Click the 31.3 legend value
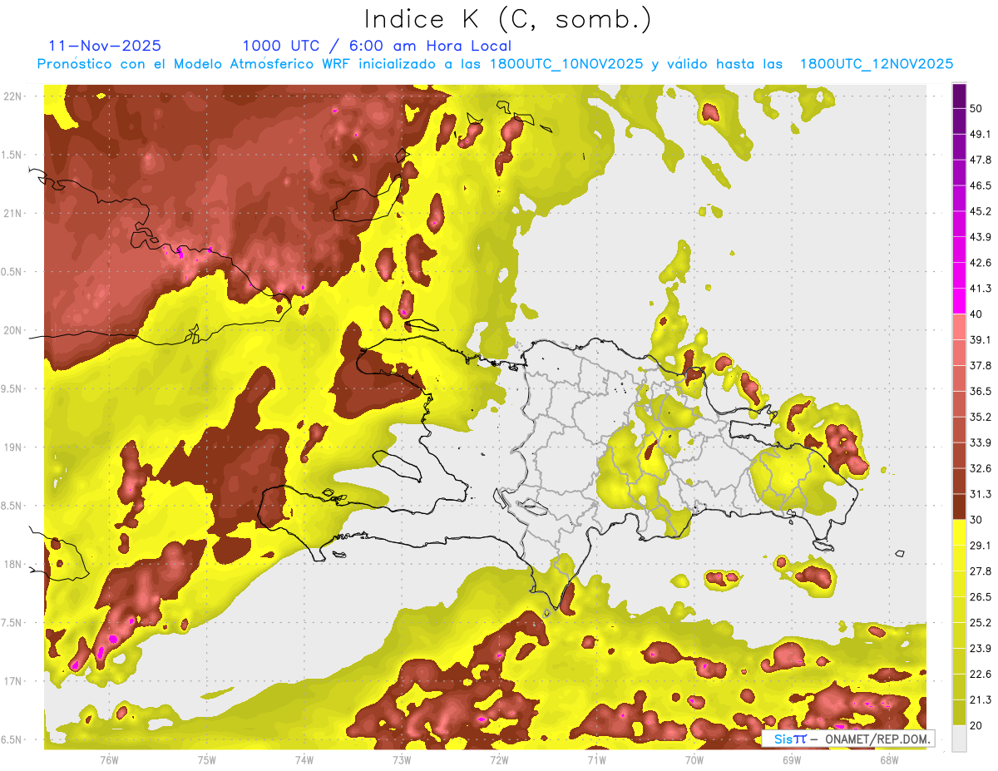 981,495
